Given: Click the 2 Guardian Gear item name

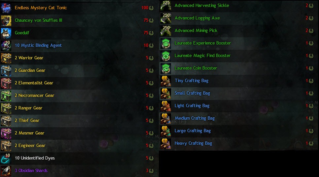Looking at the screenshot, I should tap(30, 71).
